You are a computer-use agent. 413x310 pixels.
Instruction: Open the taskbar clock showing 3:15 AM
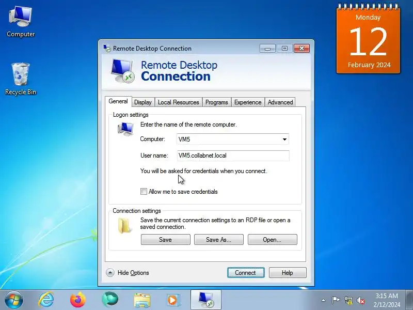[387, 300]
